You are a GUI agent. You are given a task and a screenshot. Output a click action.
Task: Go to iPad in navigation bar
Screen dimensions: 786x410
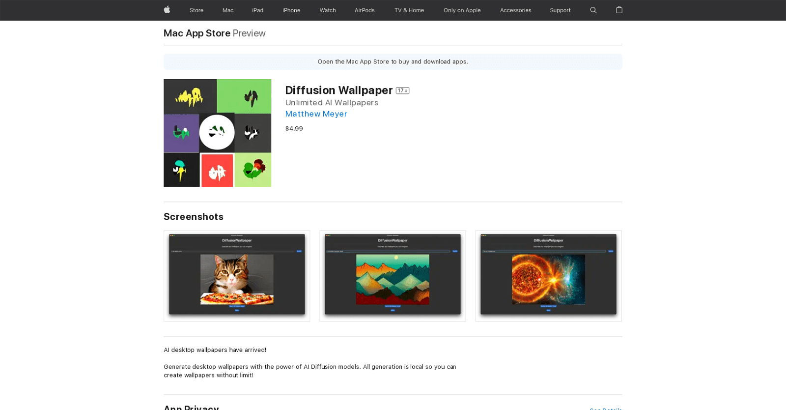[x=258, y=10]
